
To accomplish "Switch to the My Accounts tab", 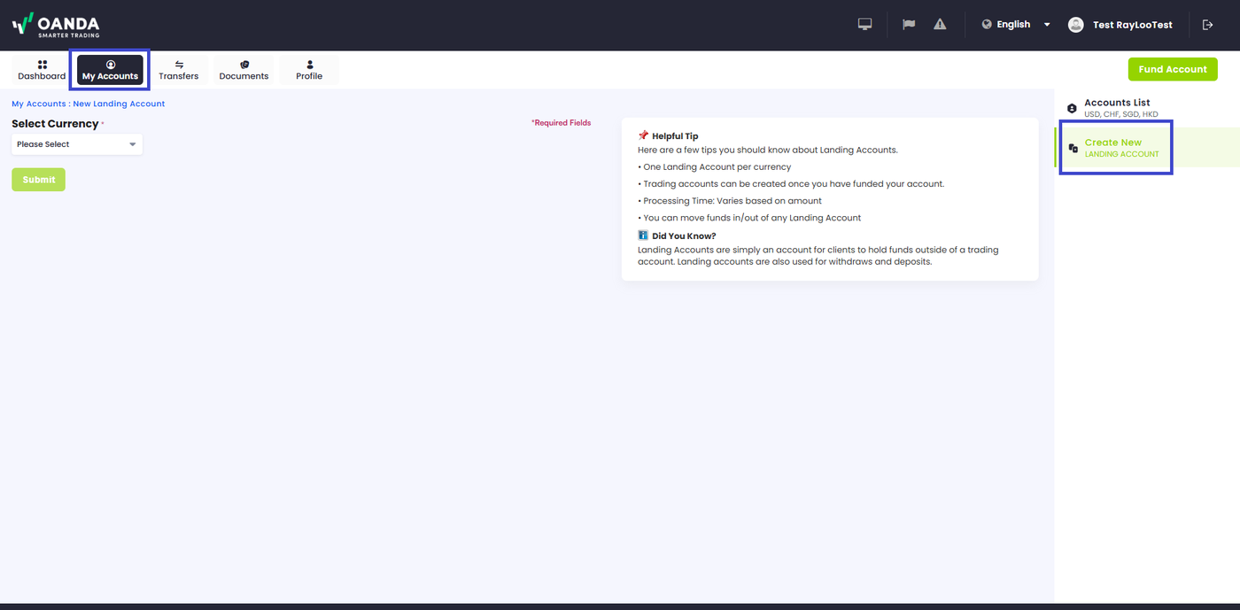I will [110, 70].
